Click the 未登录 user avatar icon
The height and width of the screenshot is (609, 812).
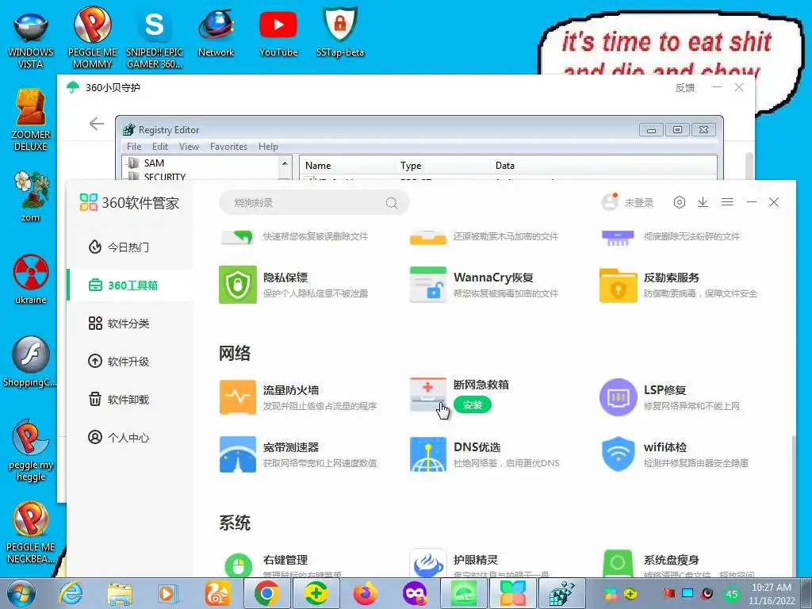click(x=610, y=202)
